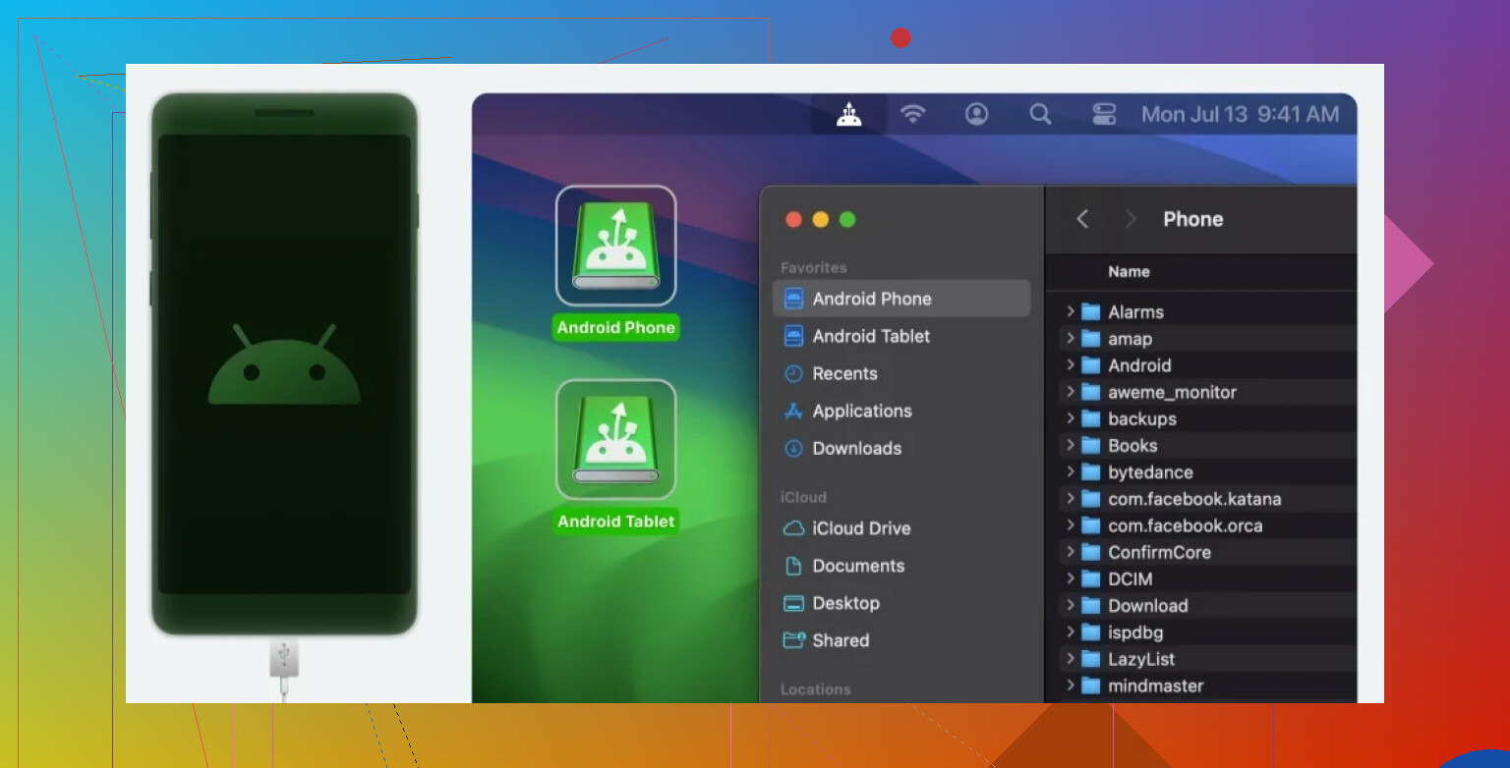
Task: Click the Download folder icon
Action: point(1090,605)
